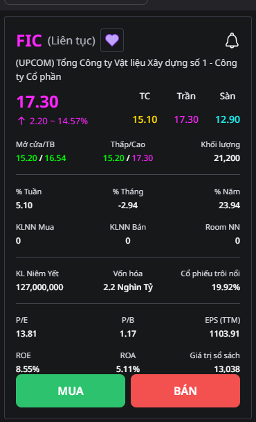
Task: Click the Khối lượng value 21,200
Action: click(x=227, y=158)
